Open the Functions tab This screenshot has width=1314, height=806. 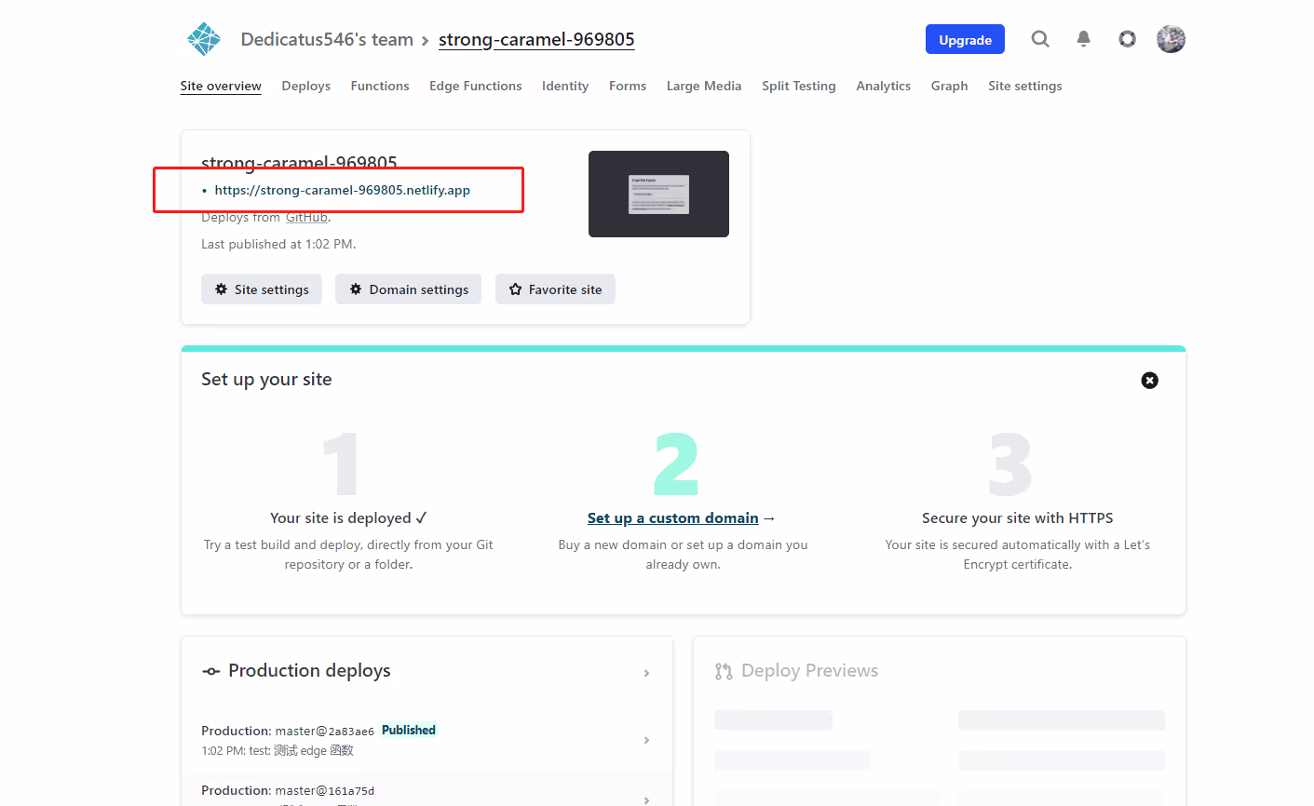pyautogui.click(x=380, y=86)
